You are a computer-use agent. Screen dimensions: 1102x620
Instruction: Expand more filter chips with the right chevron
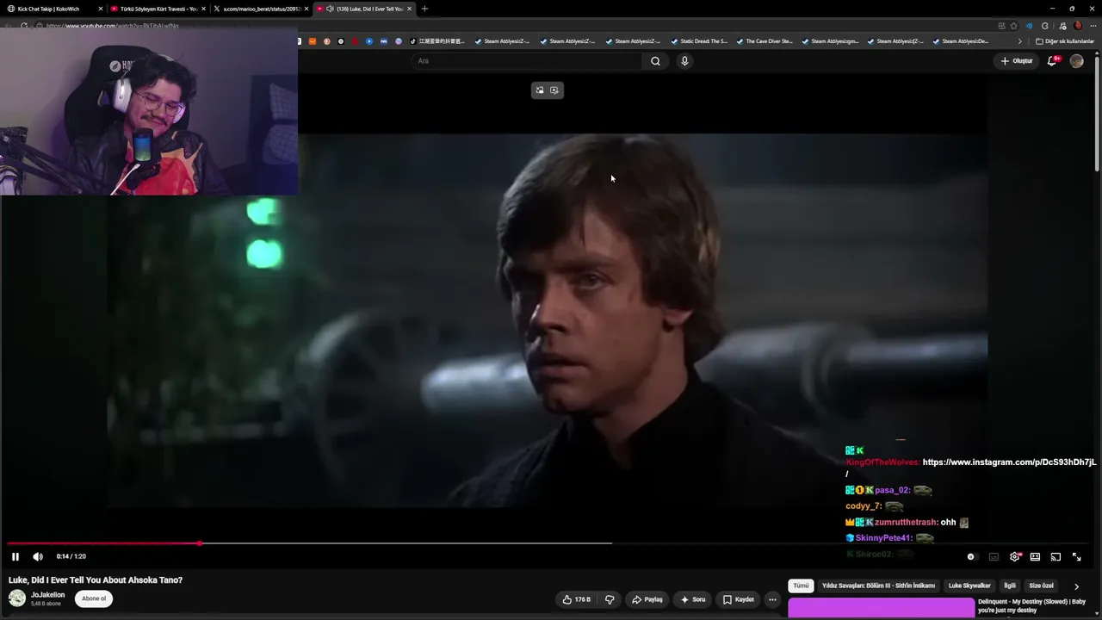[x=1076, y=586]
